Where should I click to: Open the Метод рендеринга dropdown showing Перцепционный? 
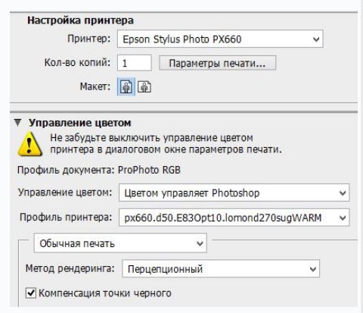click(221, 269)
